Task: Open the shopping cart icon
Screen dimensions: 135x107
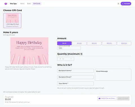Action: (118, 4)
